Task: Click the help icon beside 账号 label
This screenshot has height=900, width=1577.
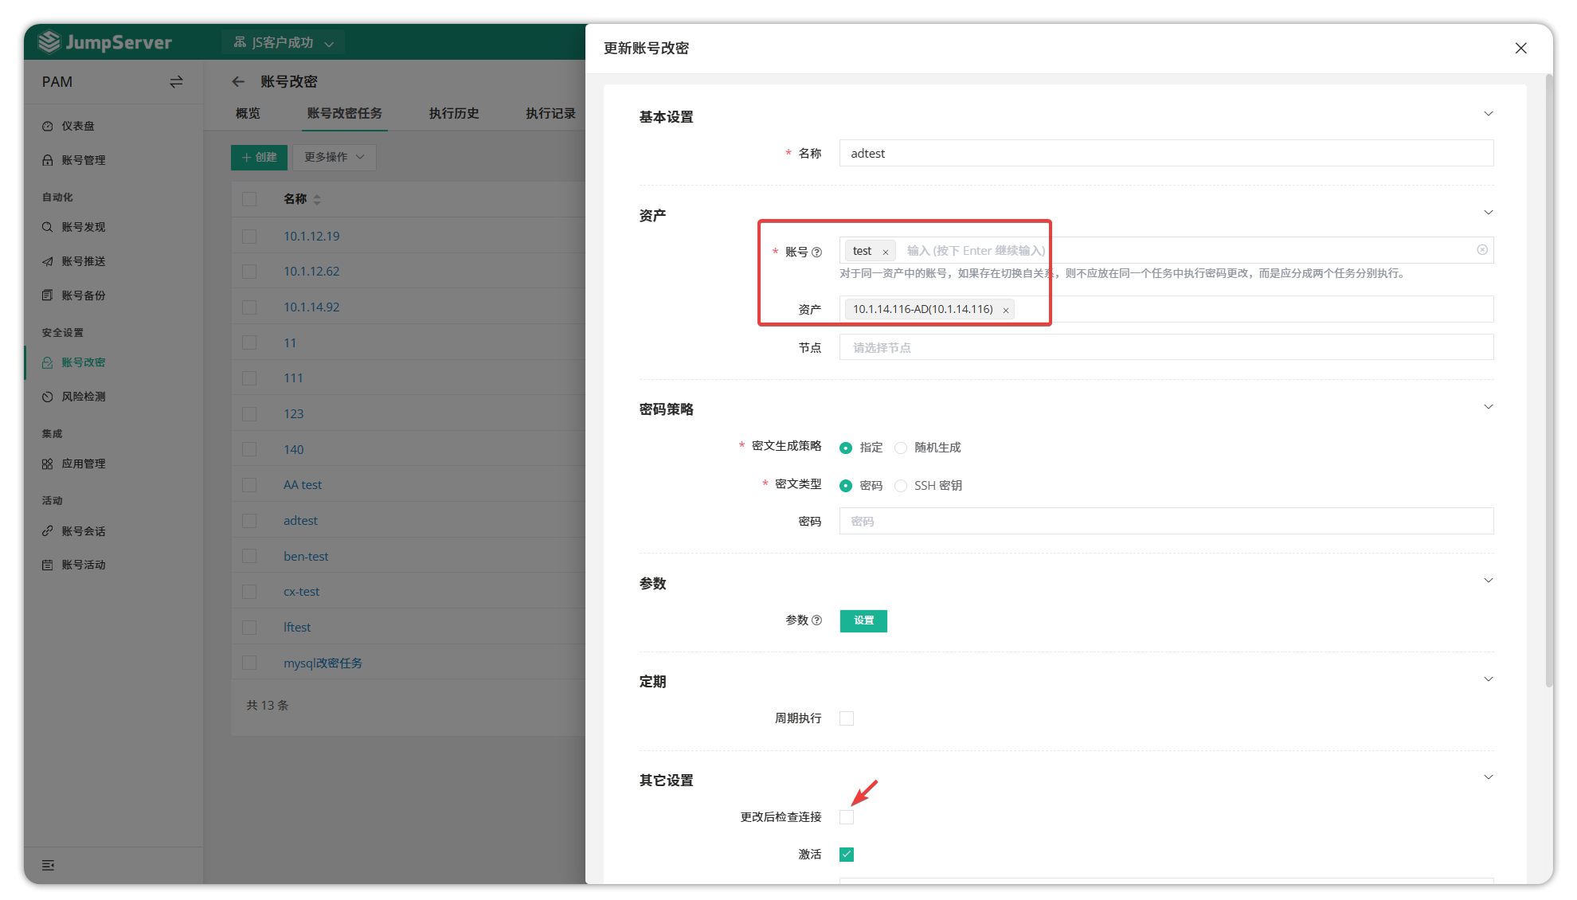Action: (x=816, y=252)
